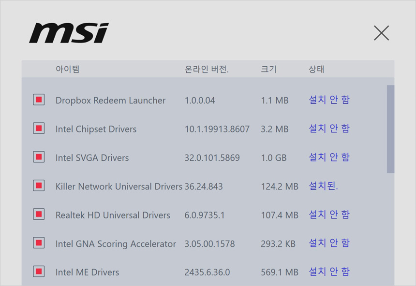Toggle the Intel Chipset Drivers checkbox

pos(39,129)
